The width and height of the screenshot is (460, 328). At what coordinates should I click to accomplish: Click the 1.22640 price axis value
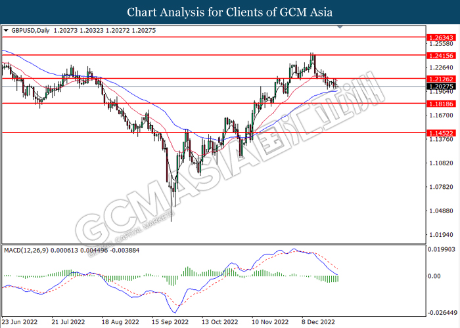(x=441, y=68)
